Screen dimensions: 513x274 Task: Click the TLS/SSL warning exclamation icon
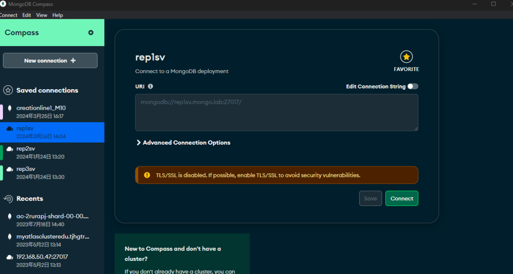pos(147,175)
